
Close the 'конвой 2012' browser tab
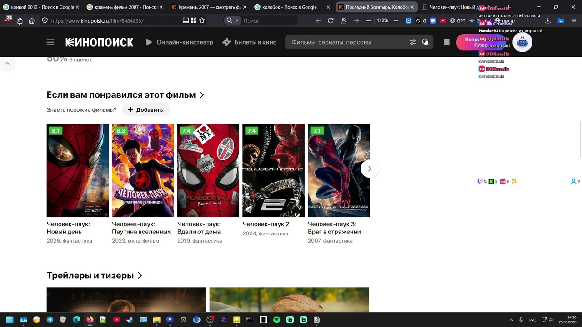[x=77, y=7]
